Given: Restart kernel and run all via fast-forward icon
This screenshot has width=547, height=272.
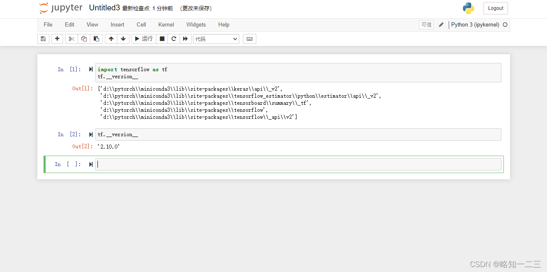Looking at the screenshot, I should (x=186, y=39).
